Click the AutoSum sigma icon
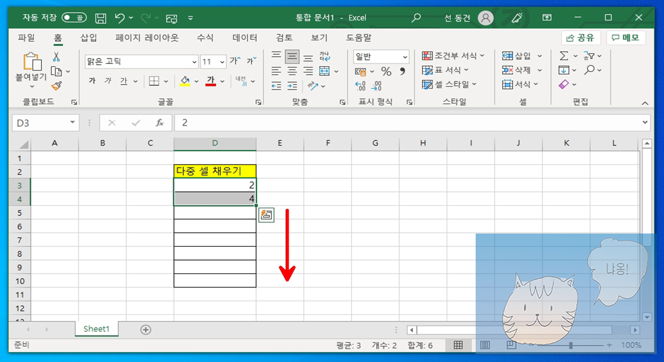This screenshot has width=664, height=362. click(564, 56)
